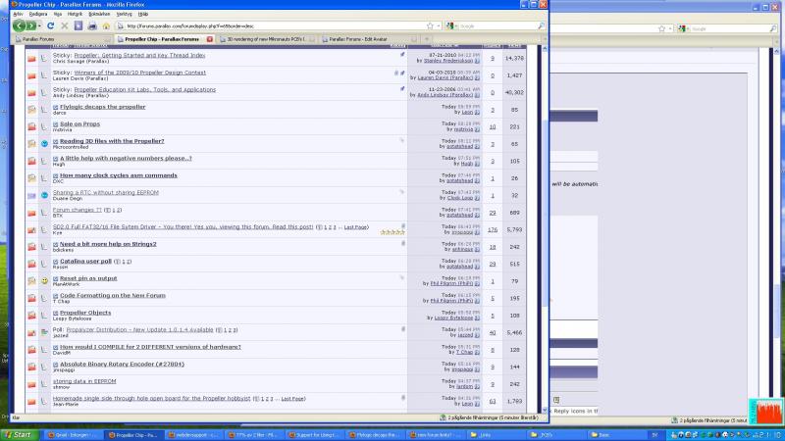Open Absolute Binary Rotary Encoder thread
This screenshot has width=785, height=441.
[x=122, y=364]
